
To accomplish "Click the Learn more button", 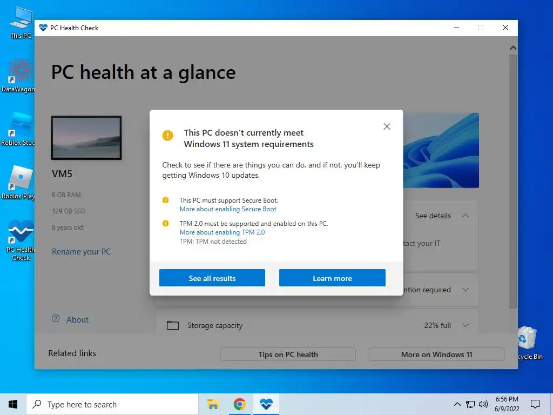I will click(x=332, y=278).
